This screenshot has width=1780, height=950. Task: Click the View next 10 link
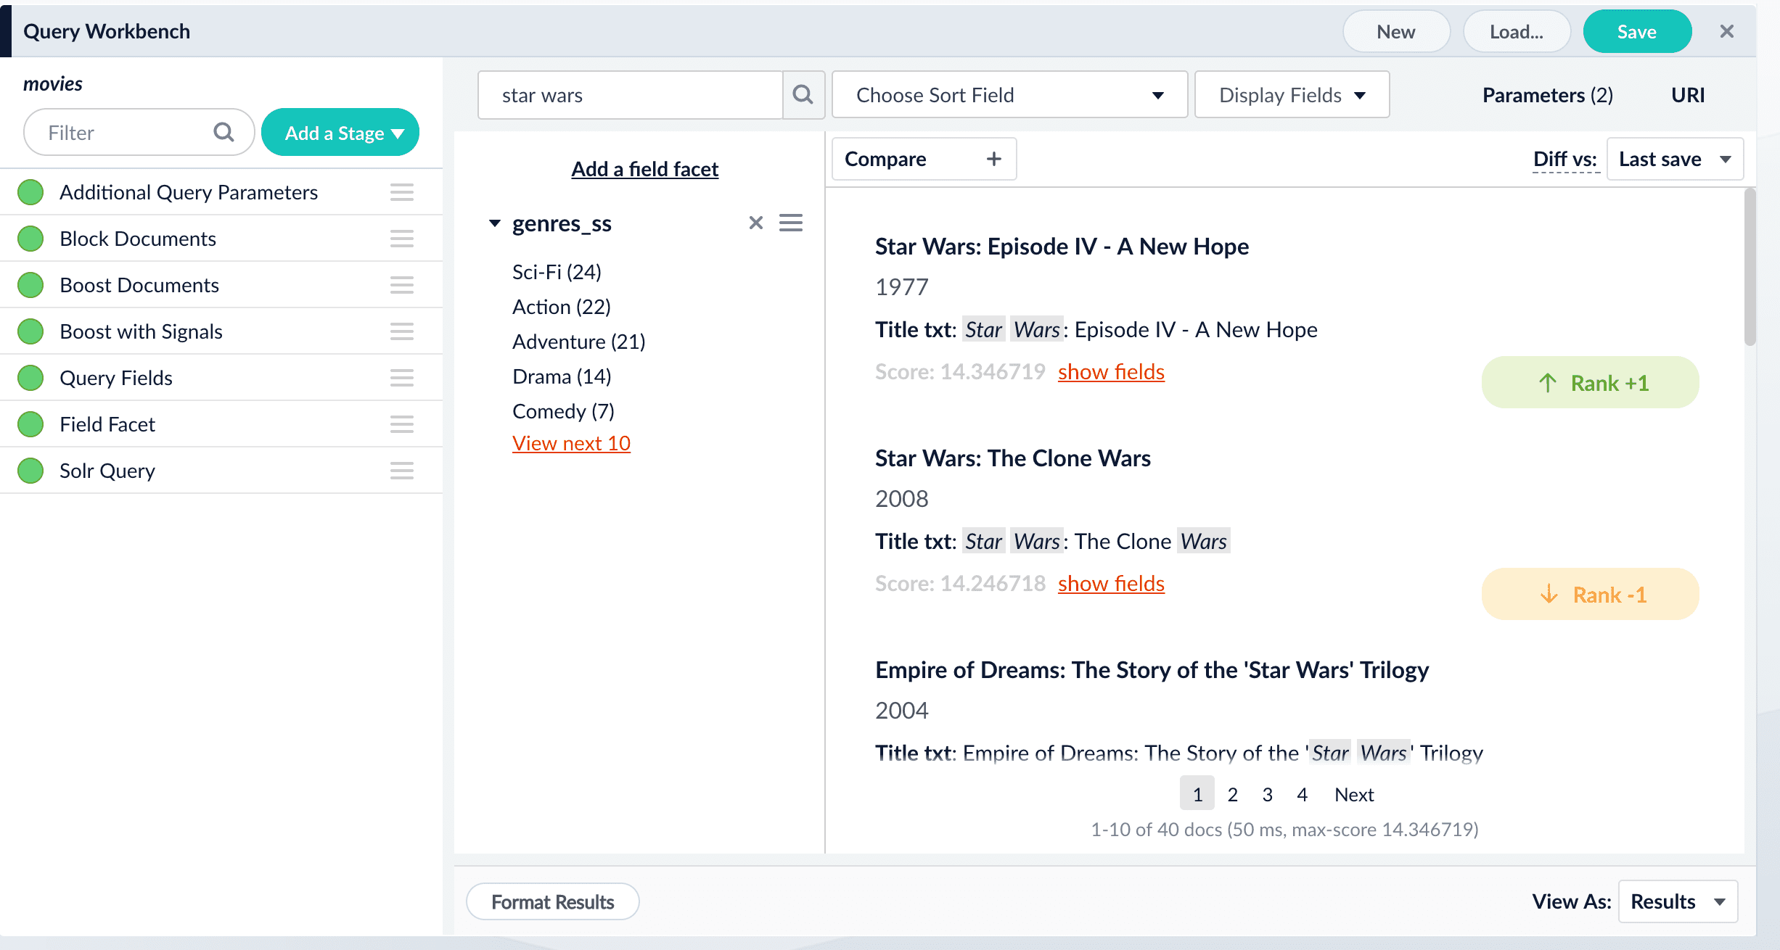coord(571,443)
